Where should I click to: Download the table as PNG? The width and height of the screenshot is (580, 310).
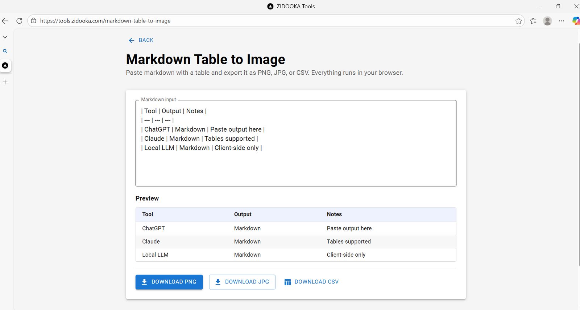tap(169, 282)
